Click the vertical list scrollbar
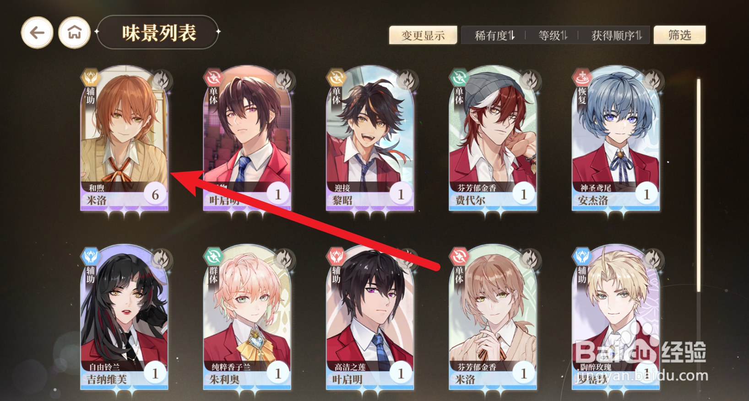 point(698,185)
